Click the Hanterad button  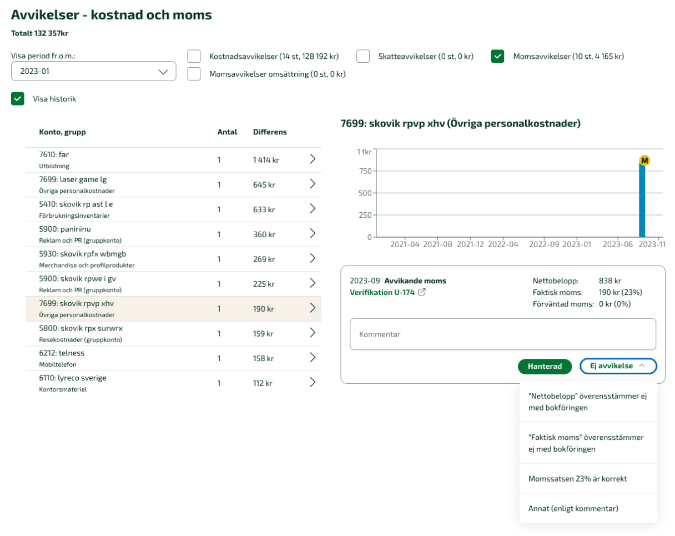click(545, 366)
